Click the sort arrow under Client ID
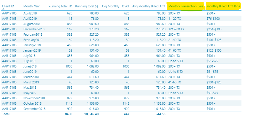Screen dimensions: 253x122 click(x=3, y=9)
